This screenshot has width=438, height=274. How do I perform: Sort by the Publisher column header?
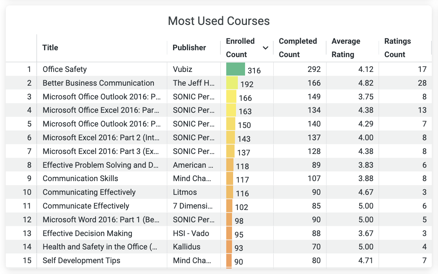[189, 47]
